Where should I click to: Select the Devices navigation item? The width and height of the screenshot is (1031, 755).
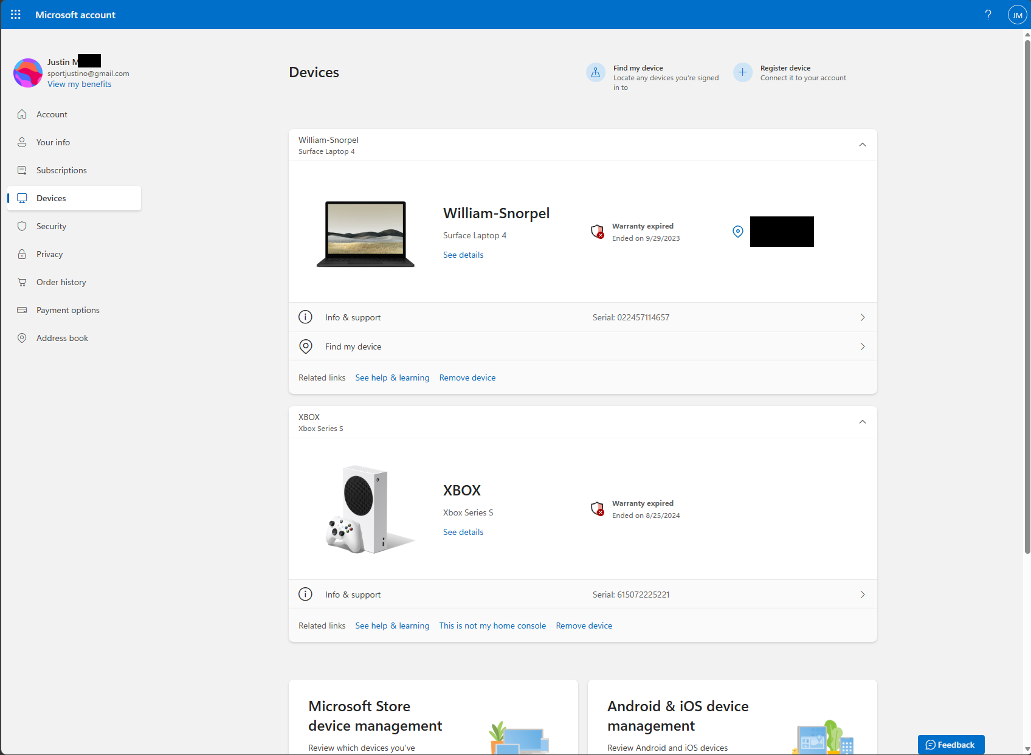[74, 198]
